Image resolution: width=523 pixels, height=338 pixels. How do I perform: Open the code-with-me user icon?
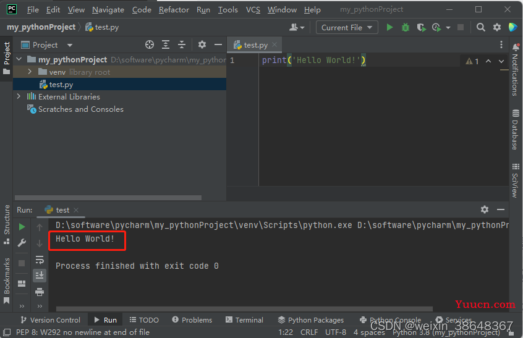(x=297, y=27)
